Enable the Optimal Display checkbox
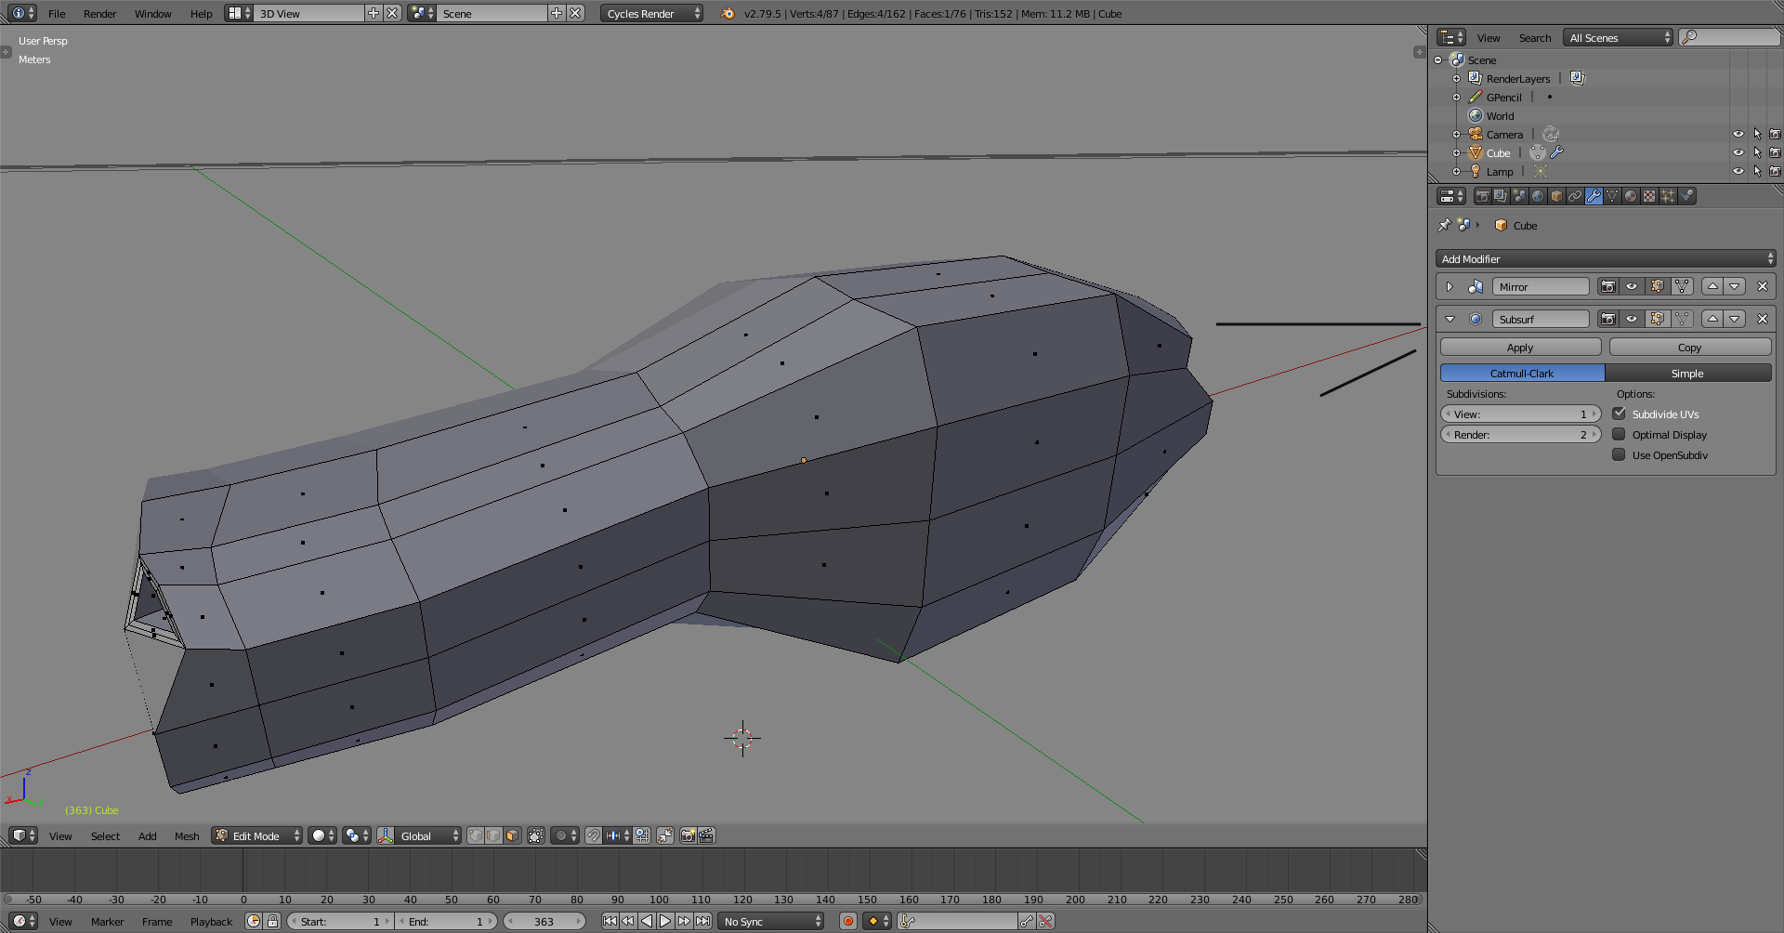 [x=1619, y=434]
